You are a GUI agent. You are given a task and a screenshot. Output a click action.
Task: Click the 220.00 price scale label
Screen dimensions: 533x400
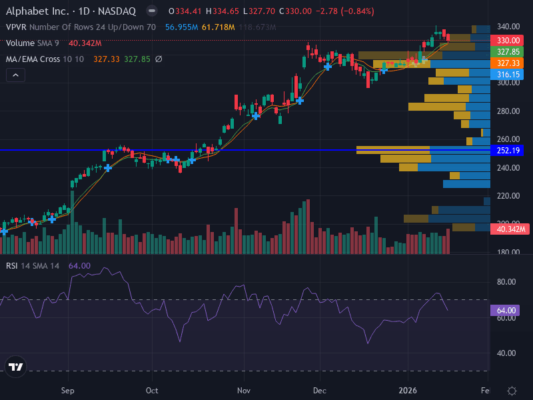tap(508, 196)
